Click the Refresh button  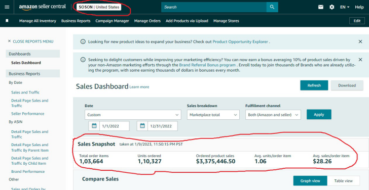pyautogui.click(x=314, y=85)
